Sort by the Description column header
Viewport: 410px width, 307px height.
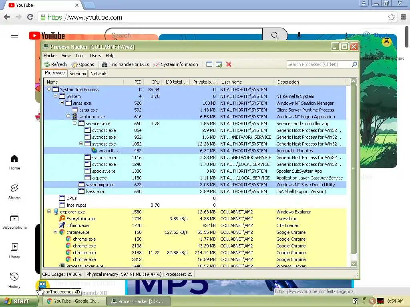310,82
